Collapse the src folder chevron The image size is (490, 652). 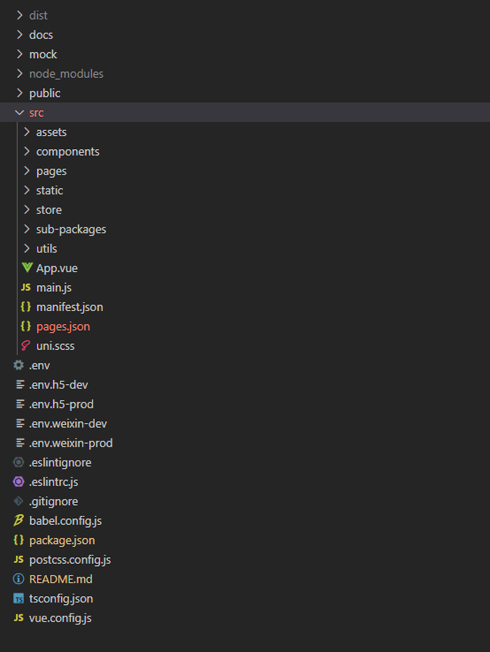click(x=20, y=113)
